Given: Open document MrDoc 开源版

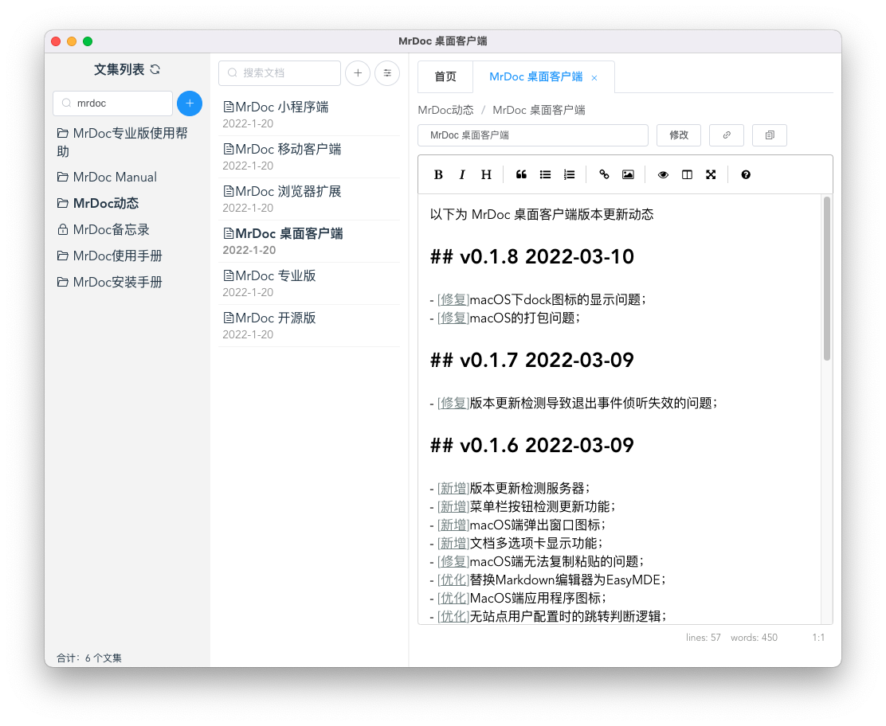Looking at the screenshot, I should [309, 326].
